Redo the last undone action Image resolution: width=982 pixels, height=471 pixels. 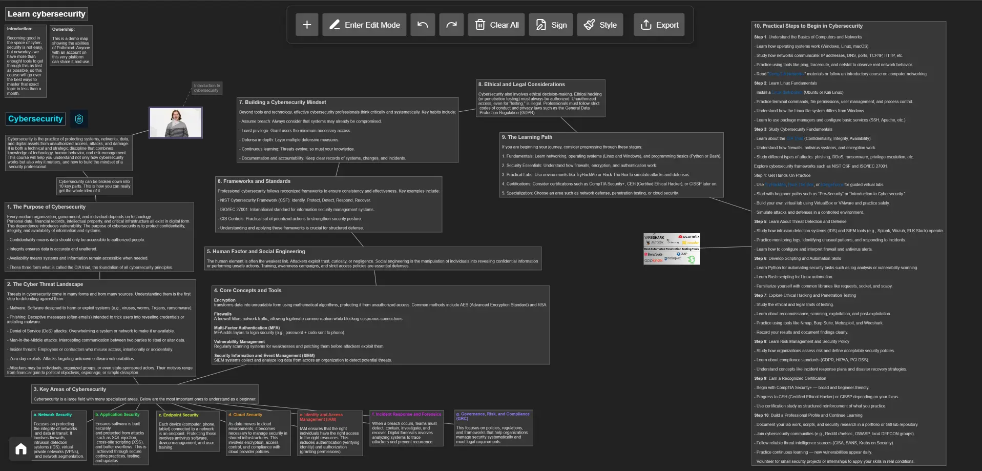[x=451, y=25]
